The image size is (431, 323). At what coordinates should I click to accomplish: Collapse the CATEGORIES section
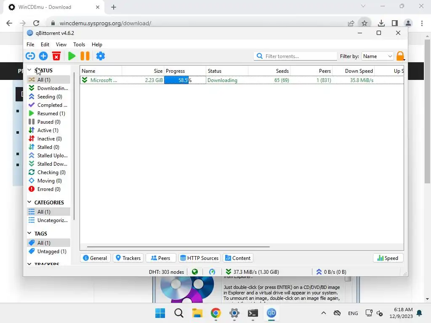tap(29, 202)
